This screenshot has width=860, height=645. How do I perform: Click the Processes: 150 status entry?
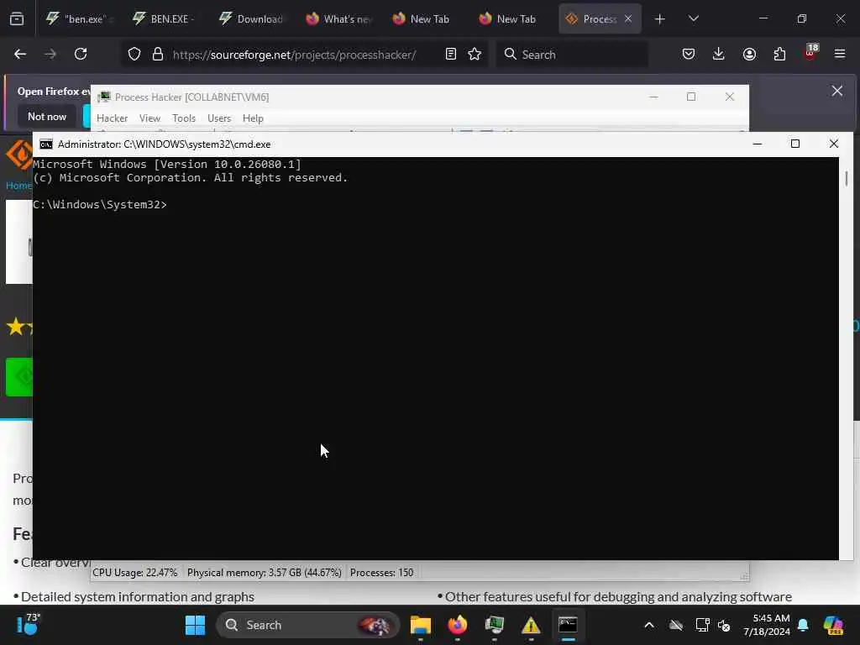[382, 573]
